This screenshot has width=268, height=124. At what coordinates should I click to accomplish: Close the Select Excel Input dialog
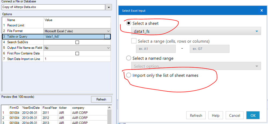[x=261, y=11]
